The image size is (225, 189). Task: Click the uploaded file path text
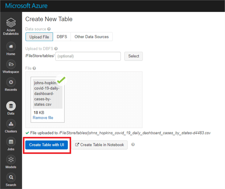[x=135, y=133]
